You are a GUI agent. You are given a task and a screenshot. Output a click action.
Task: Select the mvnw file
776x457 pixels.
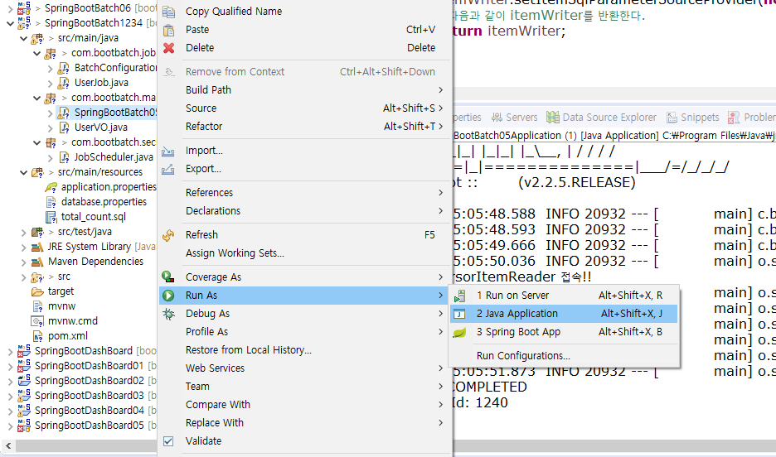[62, 306]
